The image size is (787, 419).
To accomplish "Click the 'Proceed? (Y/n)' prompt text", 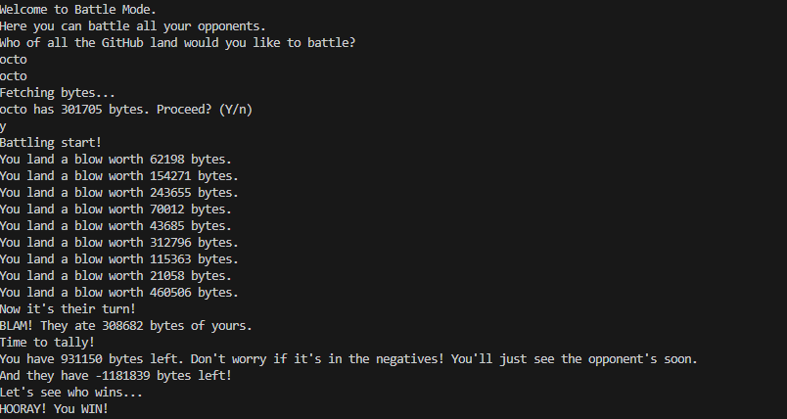I will 205,110.
